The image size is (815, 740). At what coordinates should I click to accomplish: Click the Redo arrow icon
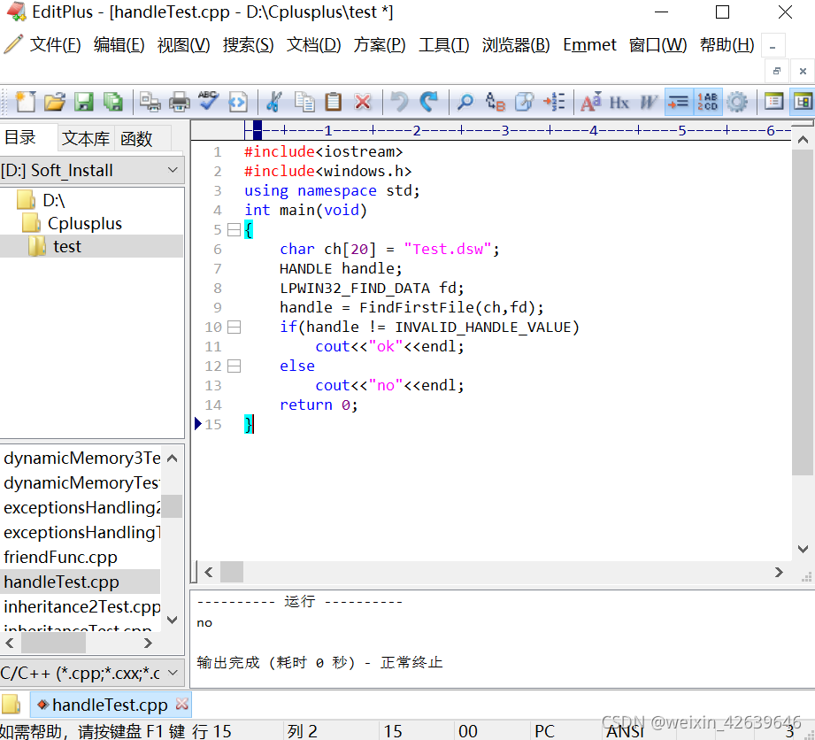(429, 102)
